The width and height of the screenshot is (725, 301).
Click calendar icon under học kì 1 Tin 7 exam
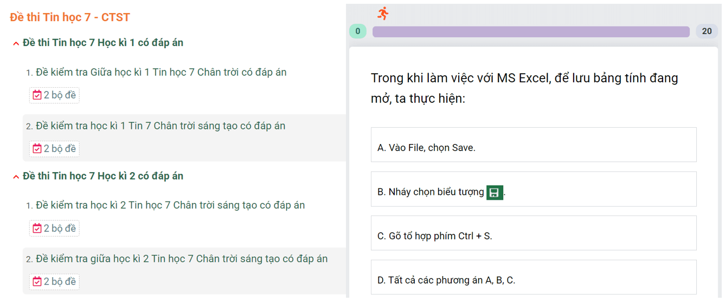pos(37,148)
